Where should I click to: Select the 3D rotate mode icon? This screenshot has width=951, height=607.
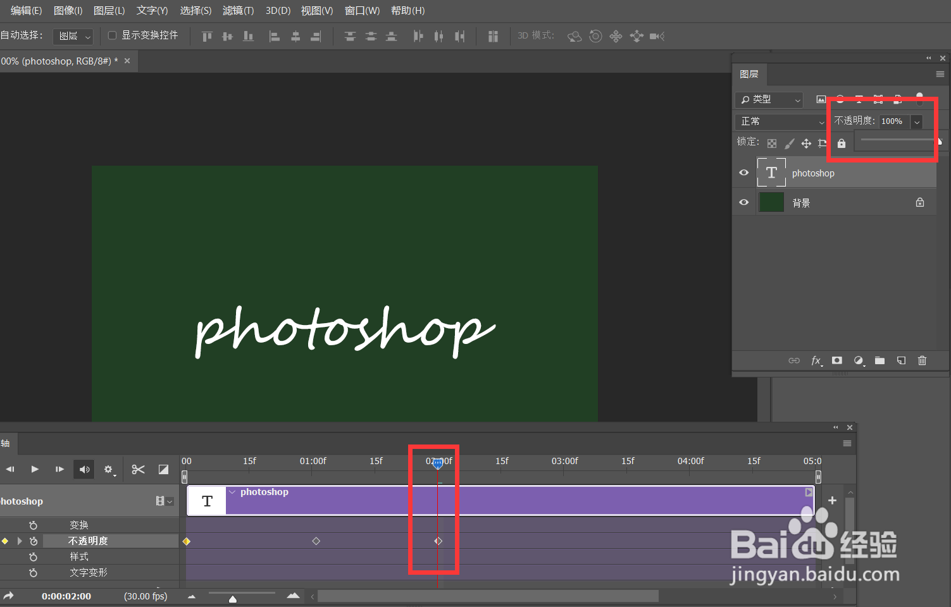(x=575, y=37)
